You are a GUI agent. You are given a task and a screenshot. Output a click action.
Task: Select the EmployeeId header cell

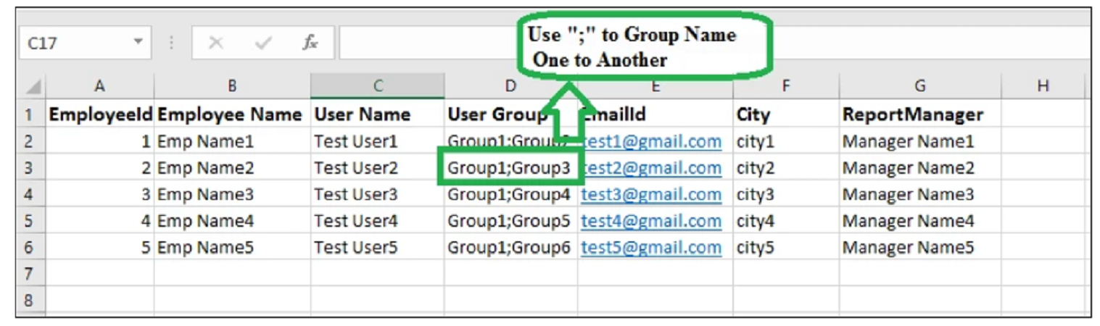(x=100, y=114)
